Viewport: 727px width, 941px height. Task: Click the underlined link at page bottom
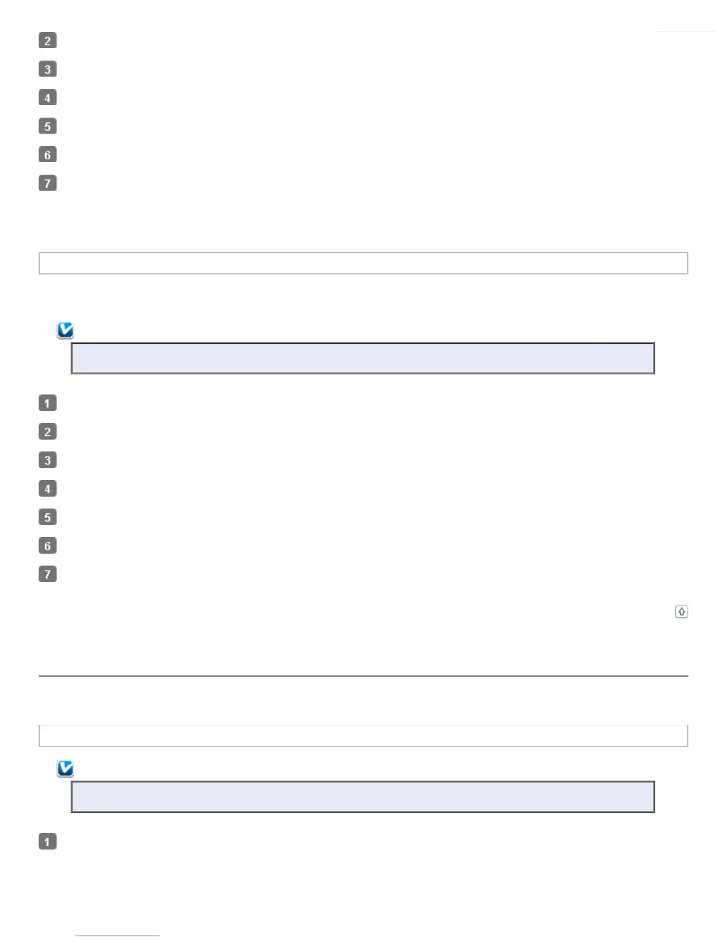pos(118,936)
